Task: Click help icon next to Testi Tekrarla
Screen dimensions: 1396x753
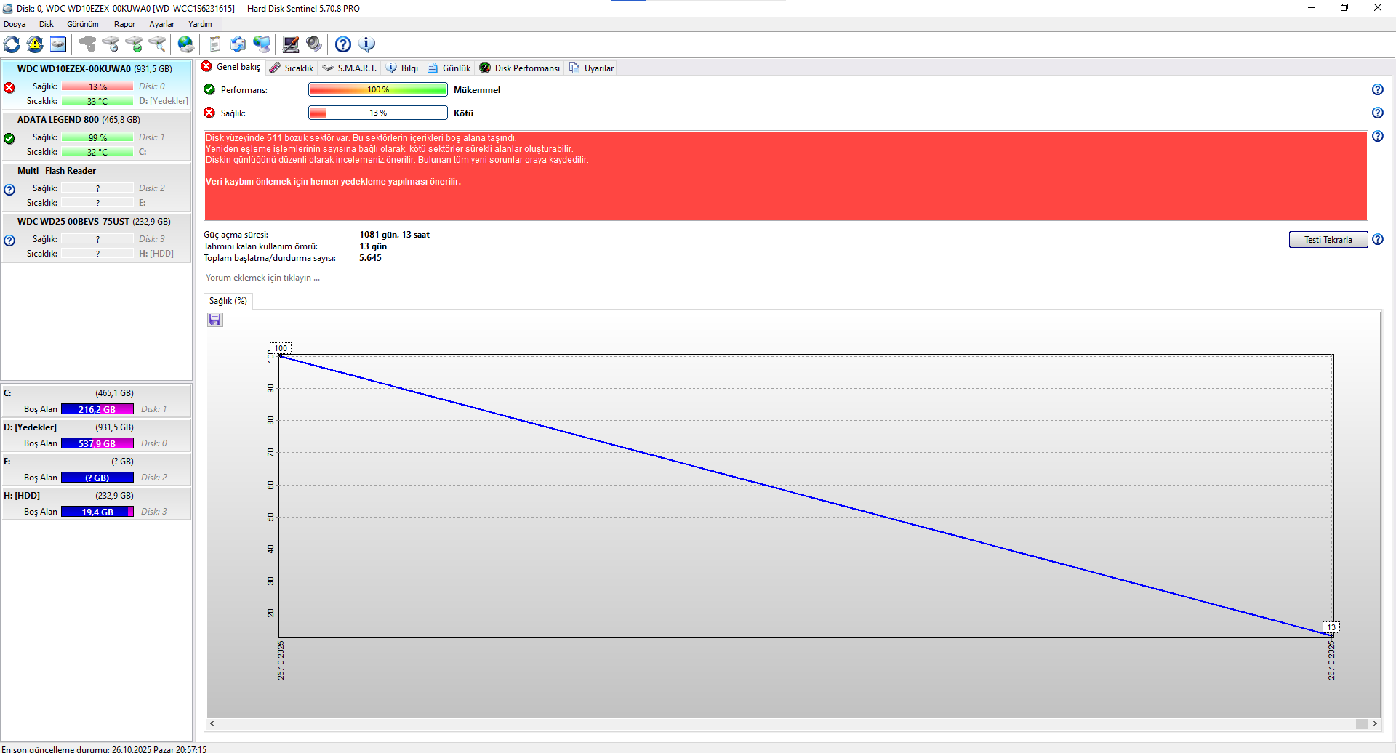Action: pos(1378,239)
